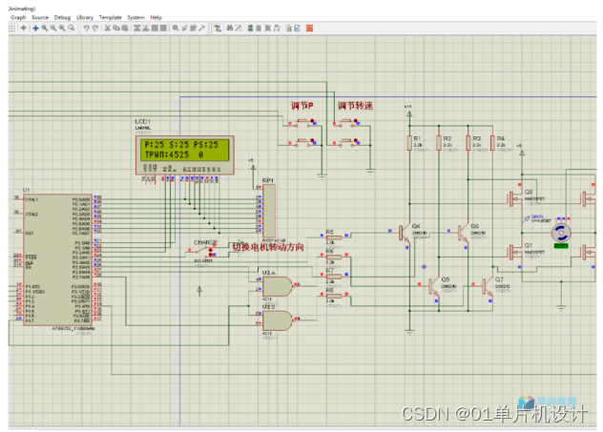This screenshot has width=603, height=432.
Task: Select transistor Q5
Action: [x=434, y=286]
